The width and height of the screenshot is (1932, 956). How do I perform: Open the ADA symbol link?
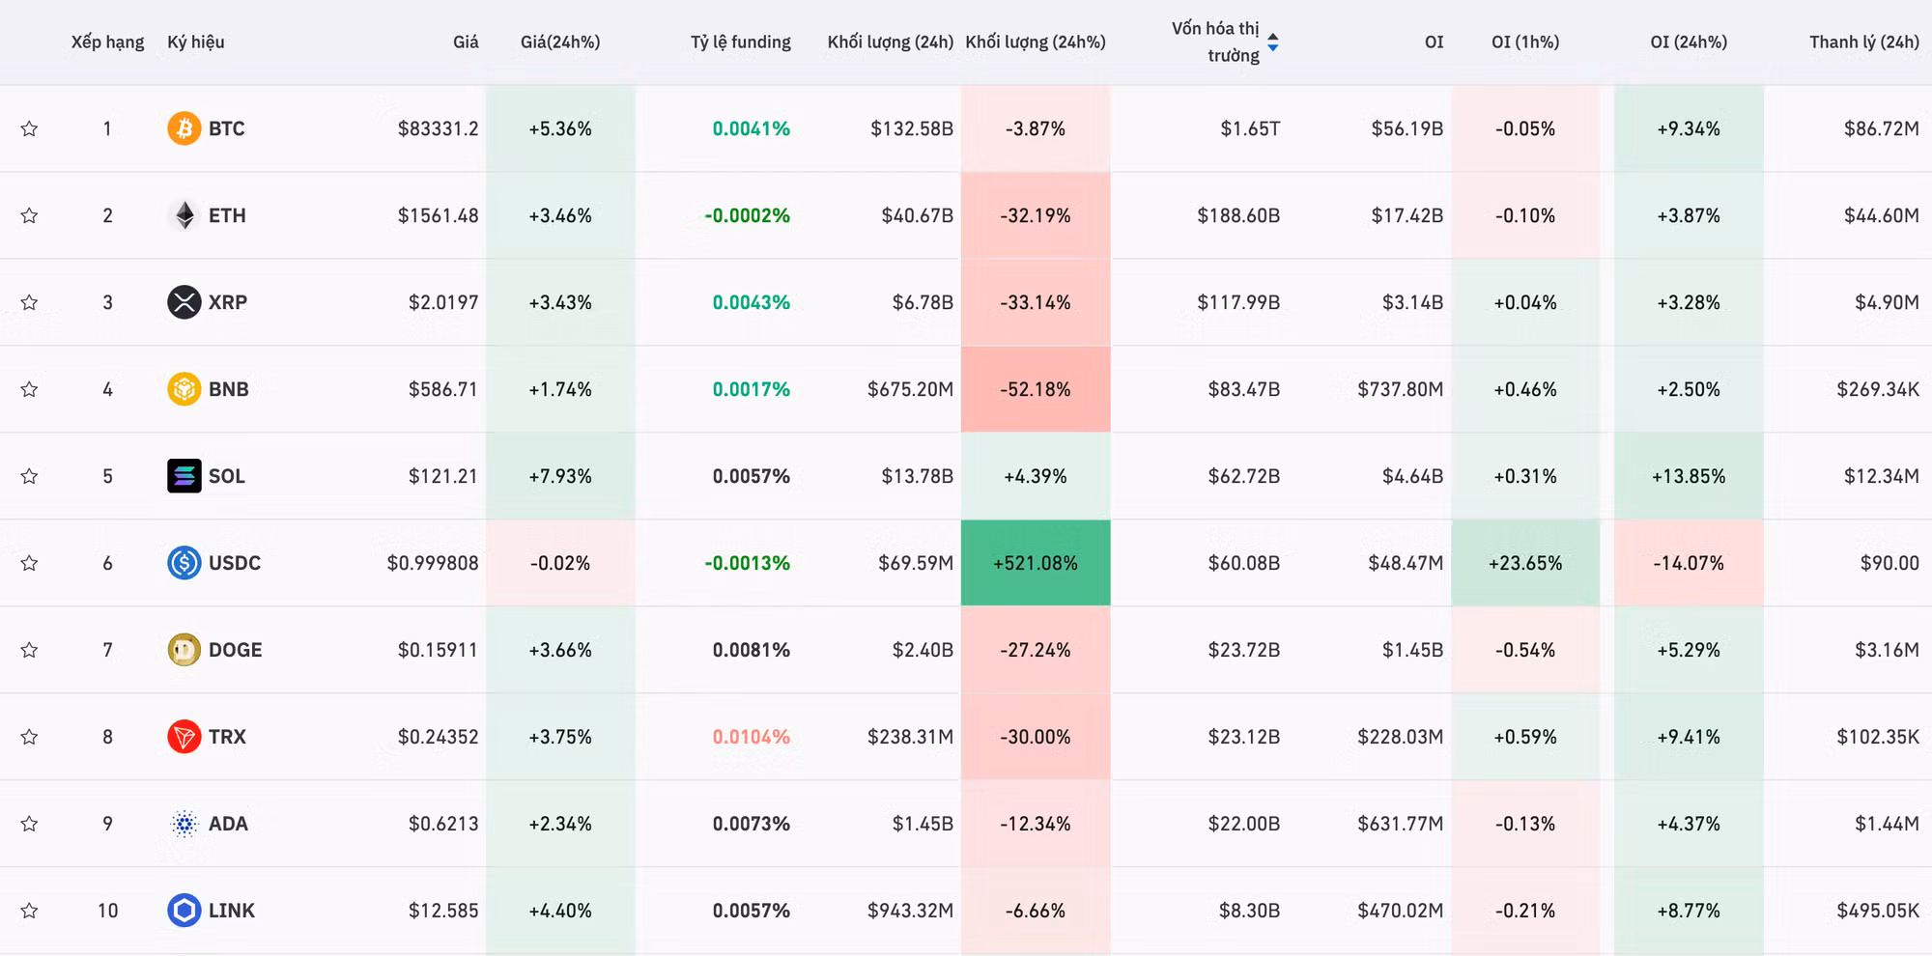[x=228, y=824]
